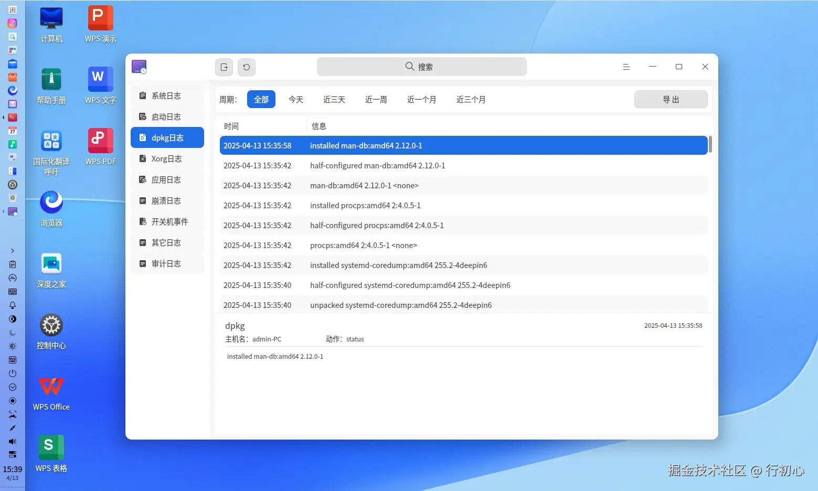This screenshot has width=818, height=491.
Task: Select dpkg日志 sidebar entry
Action: tap(167, 138)
